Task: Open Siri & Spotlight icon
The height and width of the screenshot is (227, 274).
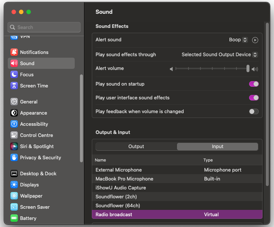Action: tap(14, 146)
